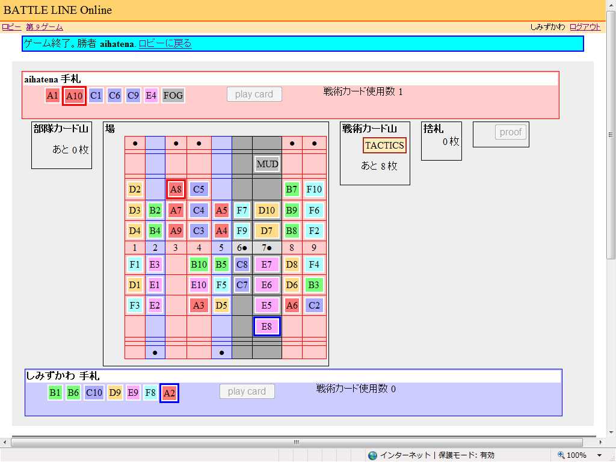Select card D9 in しみずかわ's hand
The image size is (616, 462).
[x=115, y=392]
